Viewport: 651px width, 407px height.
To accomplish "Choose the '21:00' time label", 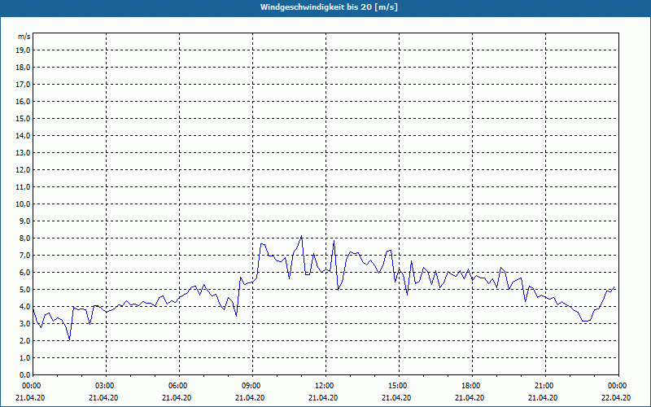I will click(x=545, y=386).
